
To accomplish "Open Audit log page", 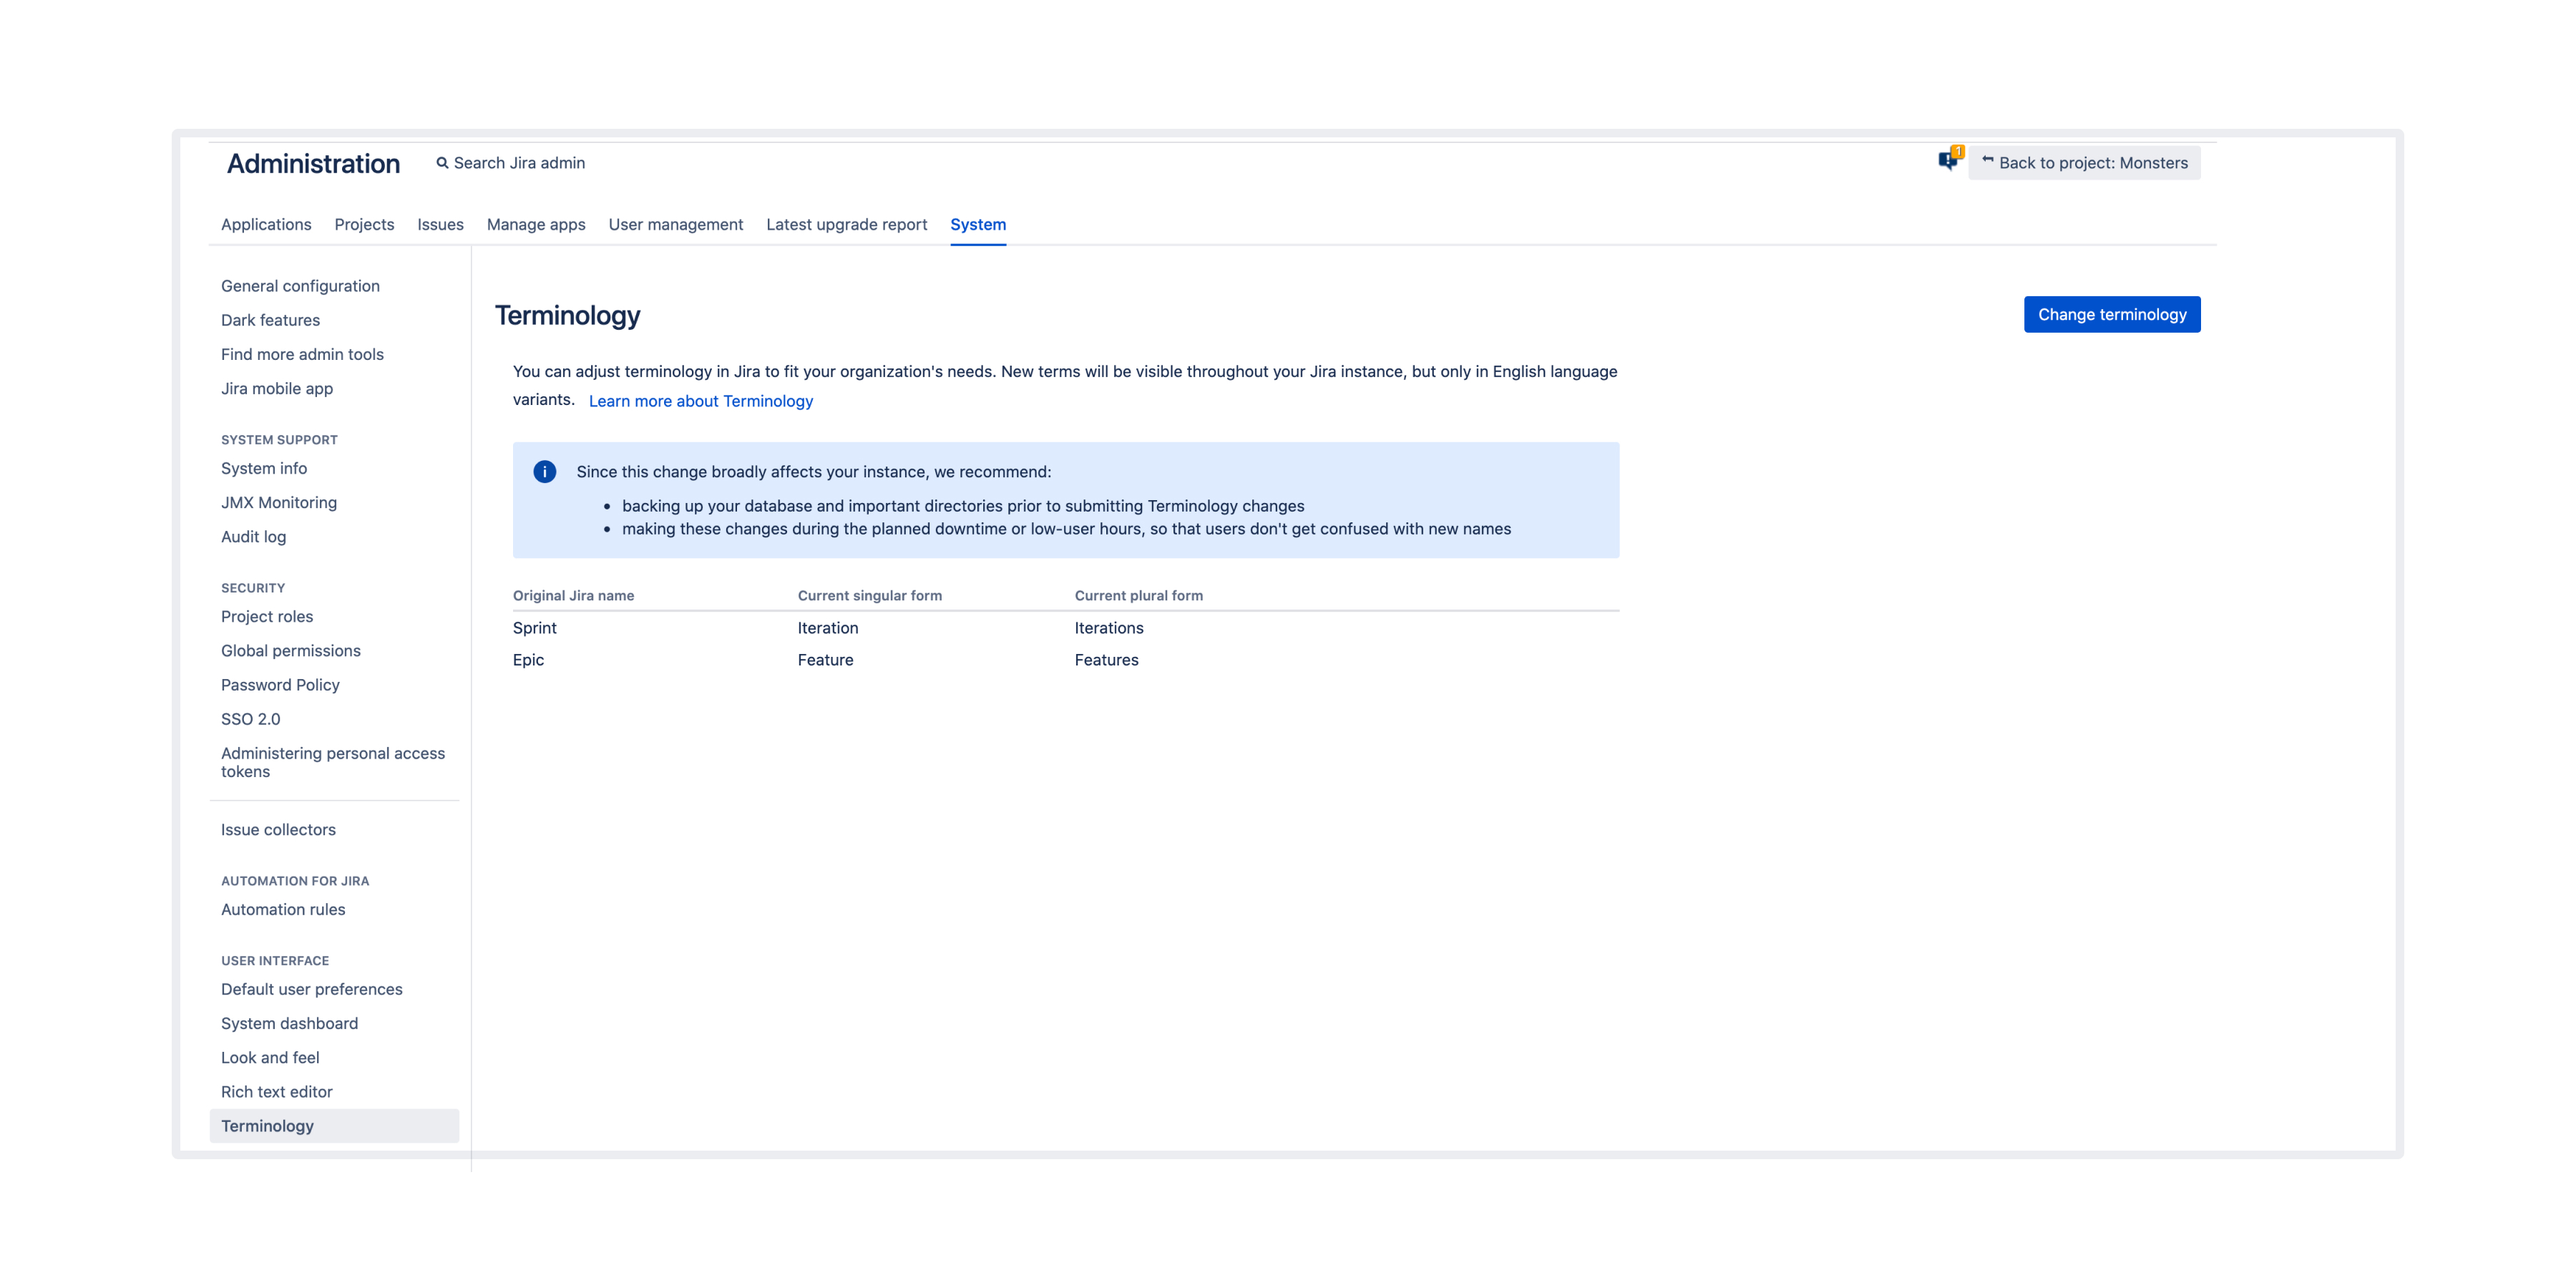I will point(253,537).
